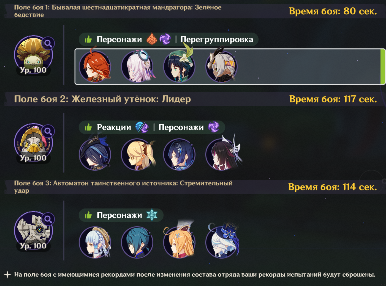Inspect the mandragora boss with its magnifier icon

pyautogui.click(x=48, y=43)
